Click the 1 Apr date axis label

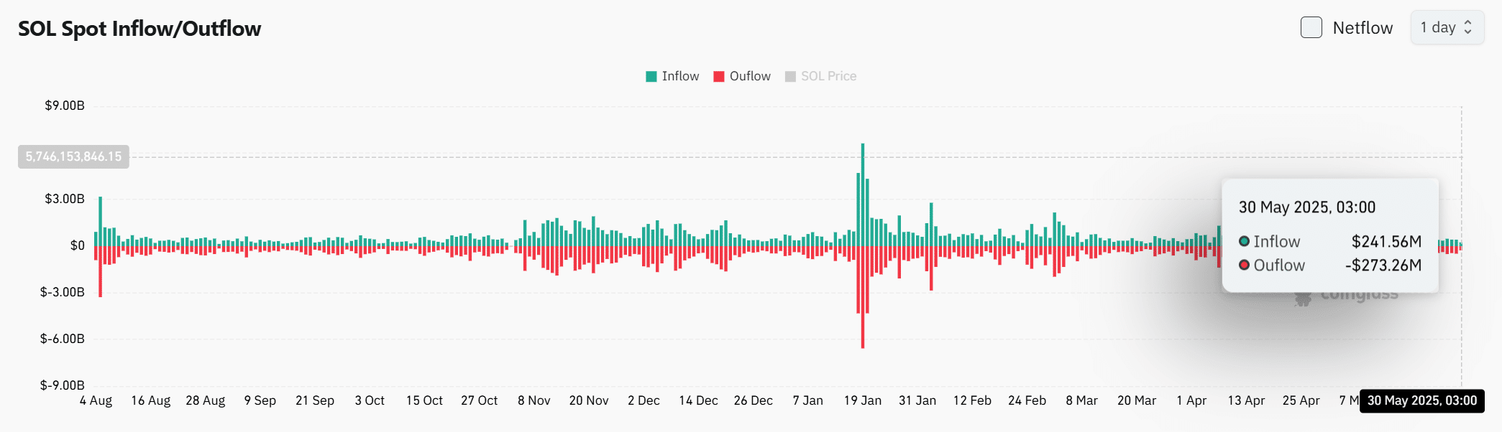(x=1191, y=400)
